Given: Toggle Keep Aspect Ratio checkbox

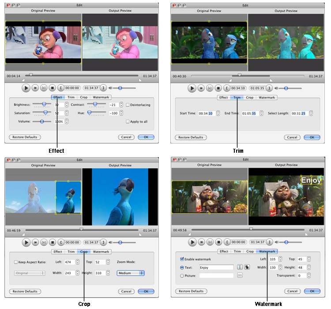Looking at the screenshot, I should point(15,262).
